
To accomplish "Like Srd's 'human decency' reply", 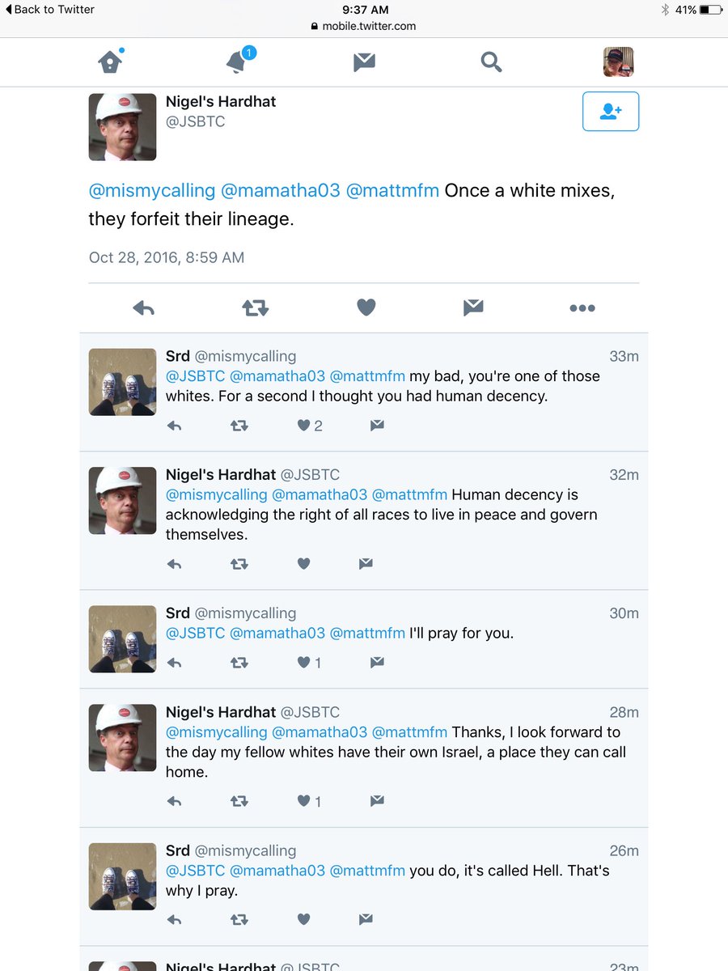I will [x=304, y=426].
